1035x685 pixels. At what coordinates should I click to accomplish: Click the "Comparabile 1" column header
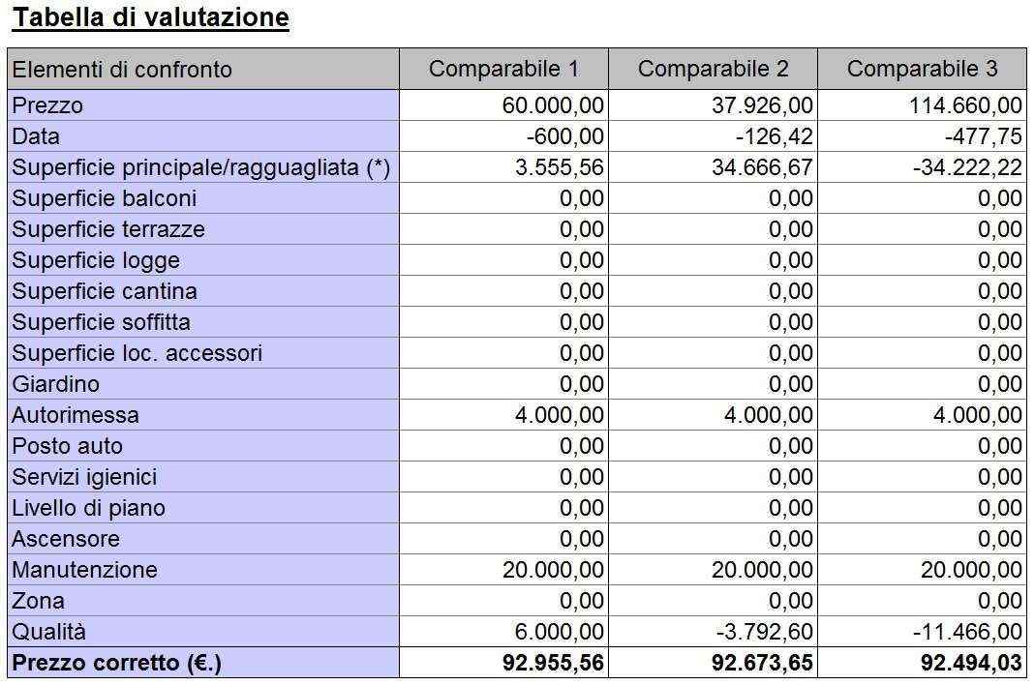point(503,70)
